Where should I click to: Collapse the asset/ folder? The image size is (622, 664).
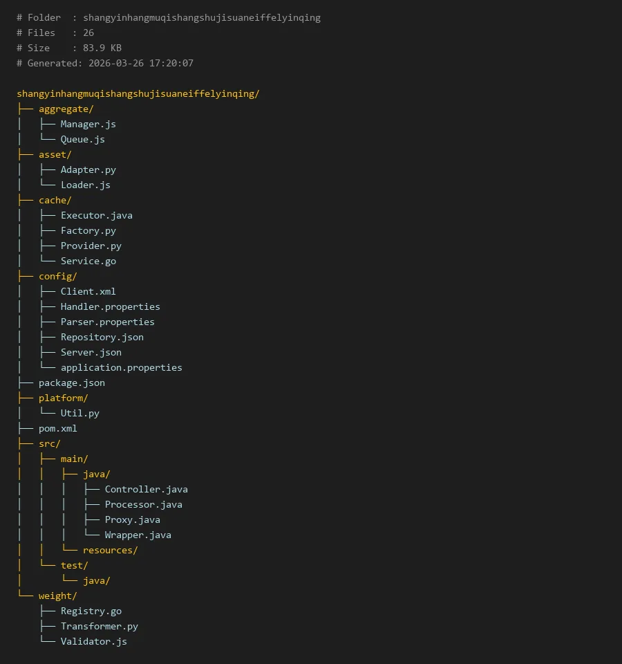click(55, 154)
